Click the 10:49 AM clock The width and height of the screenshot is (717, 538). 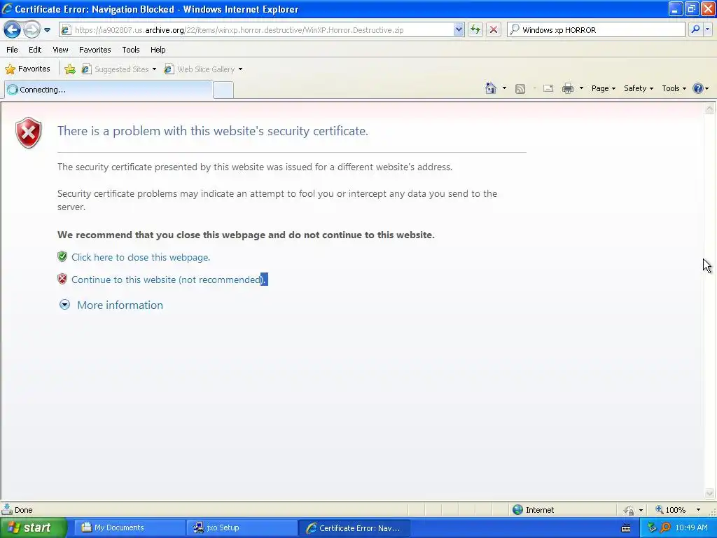(691, 528)
